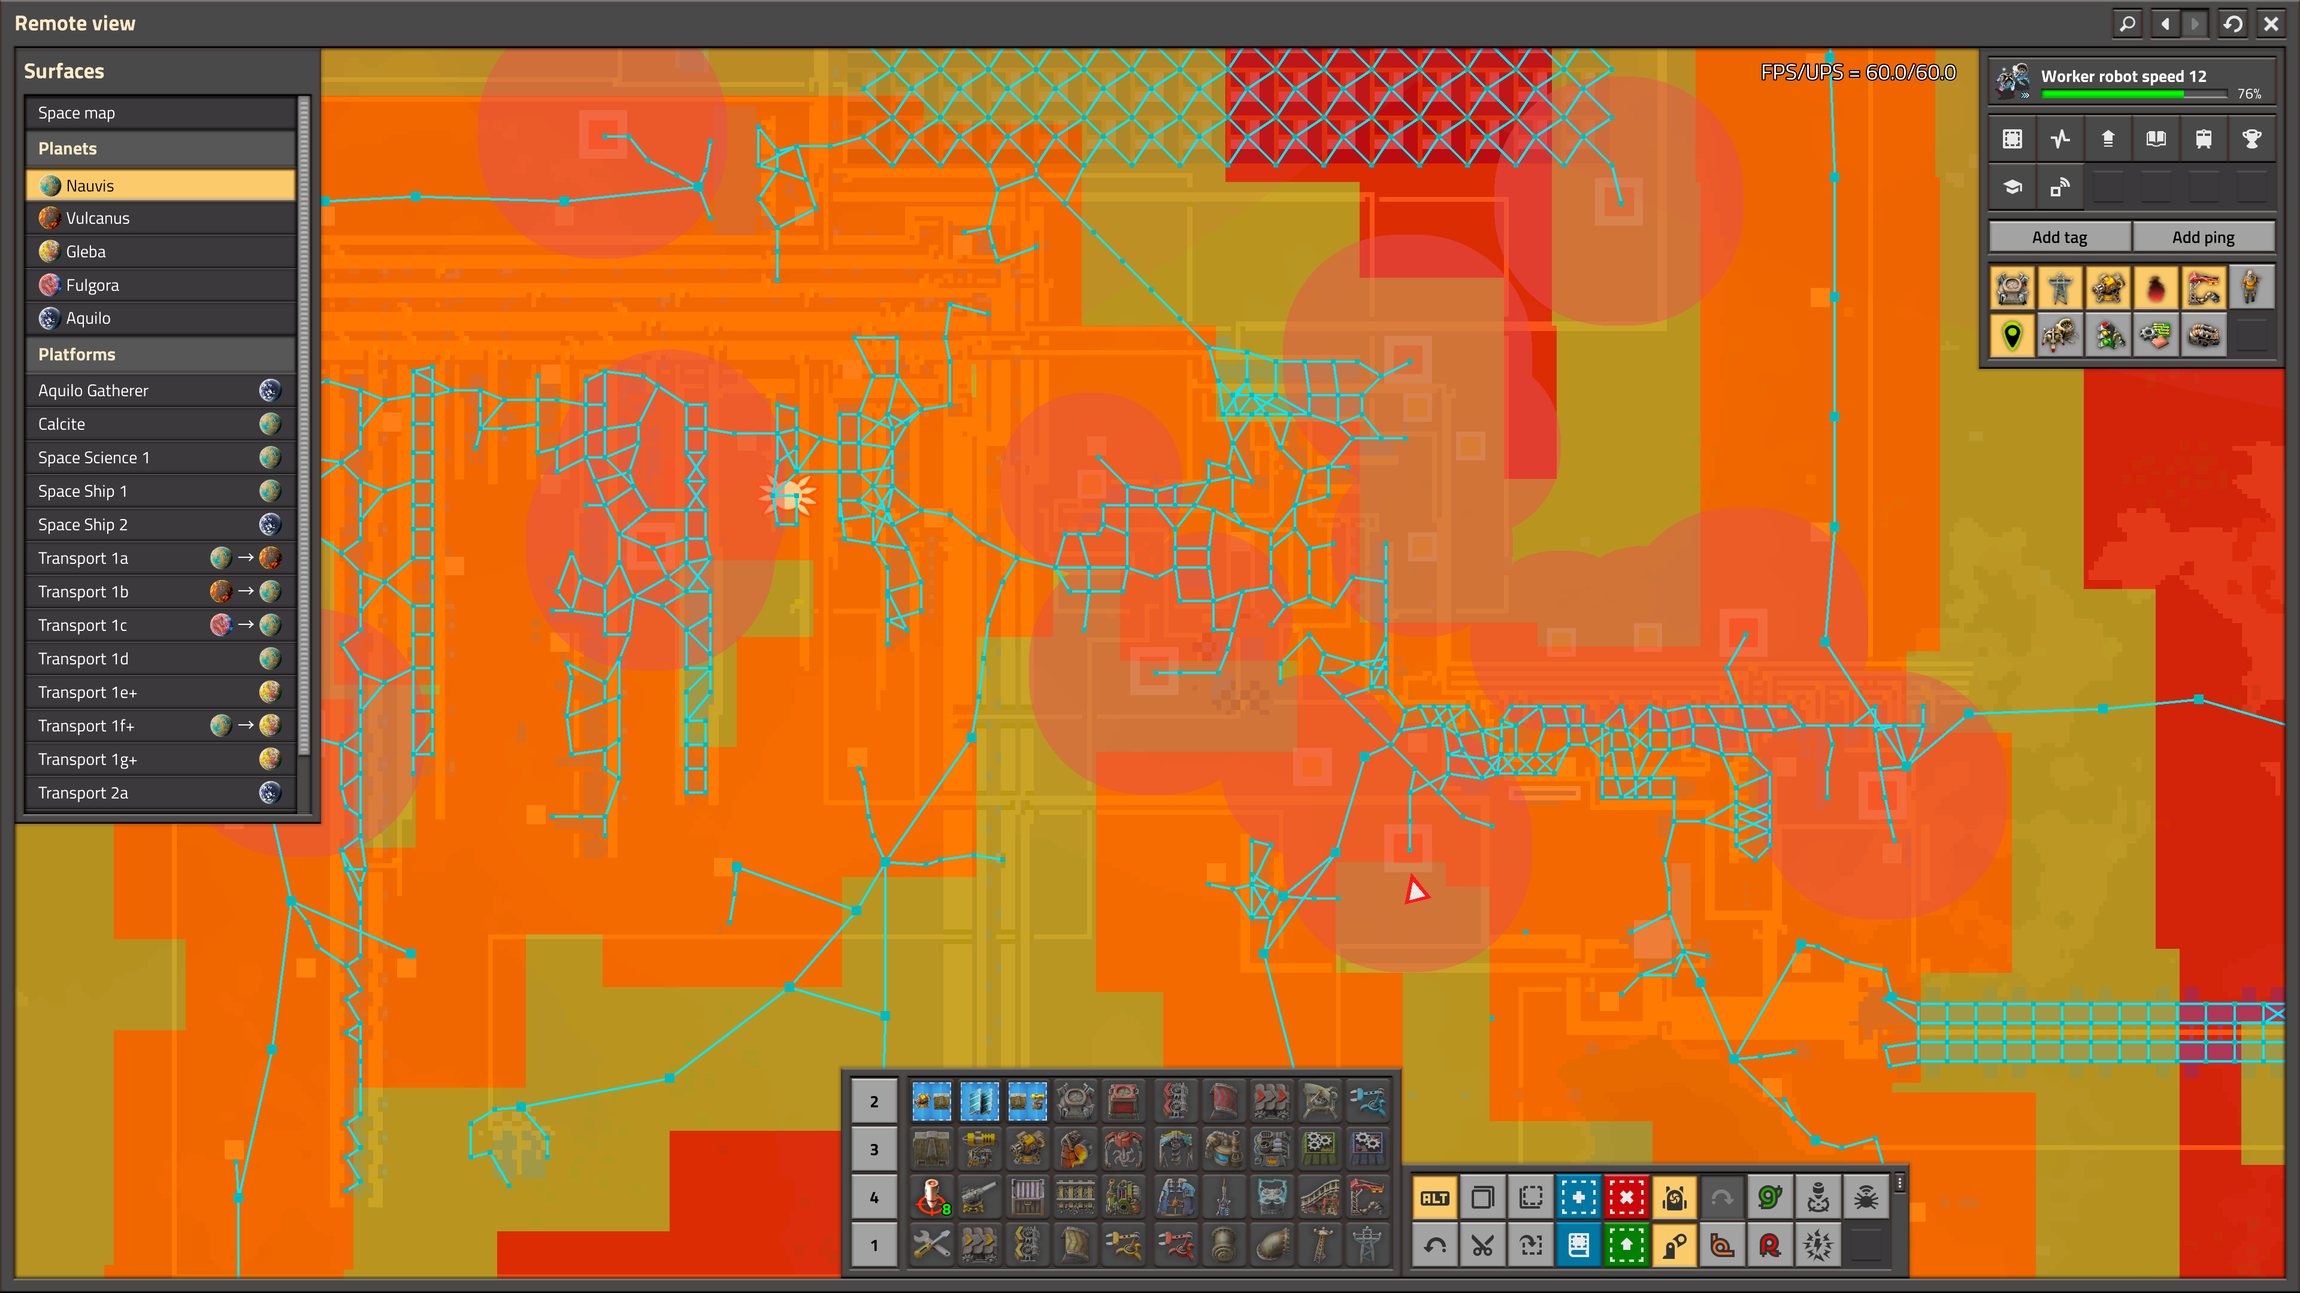Image resolution: width=2300 pixels, height=1293 pixels.
Task: Select Space Ship 2 platform
Action: tap(161, 524)
